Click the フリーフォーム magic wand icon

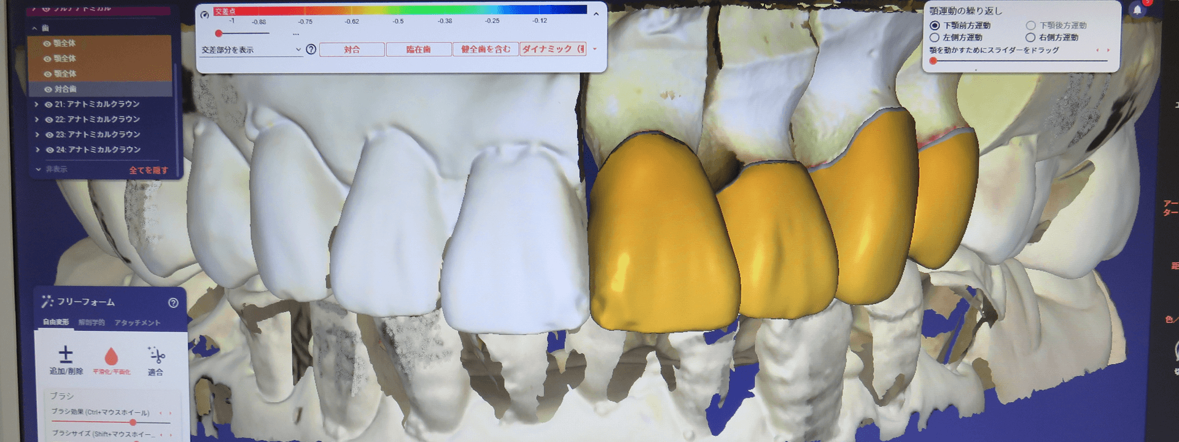[x=47, y=301]
